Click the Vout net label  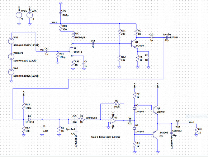pos(192,122)
